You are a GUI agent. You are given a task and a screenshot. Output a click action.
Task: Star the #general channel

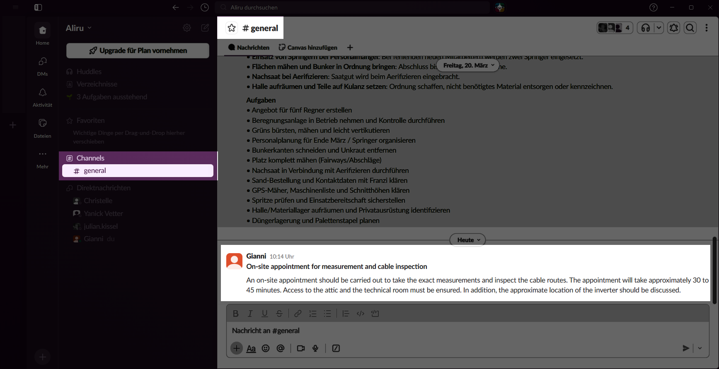coord(232,28)
